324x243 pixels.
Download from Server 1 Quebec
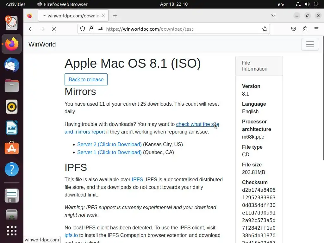(109, 152)
